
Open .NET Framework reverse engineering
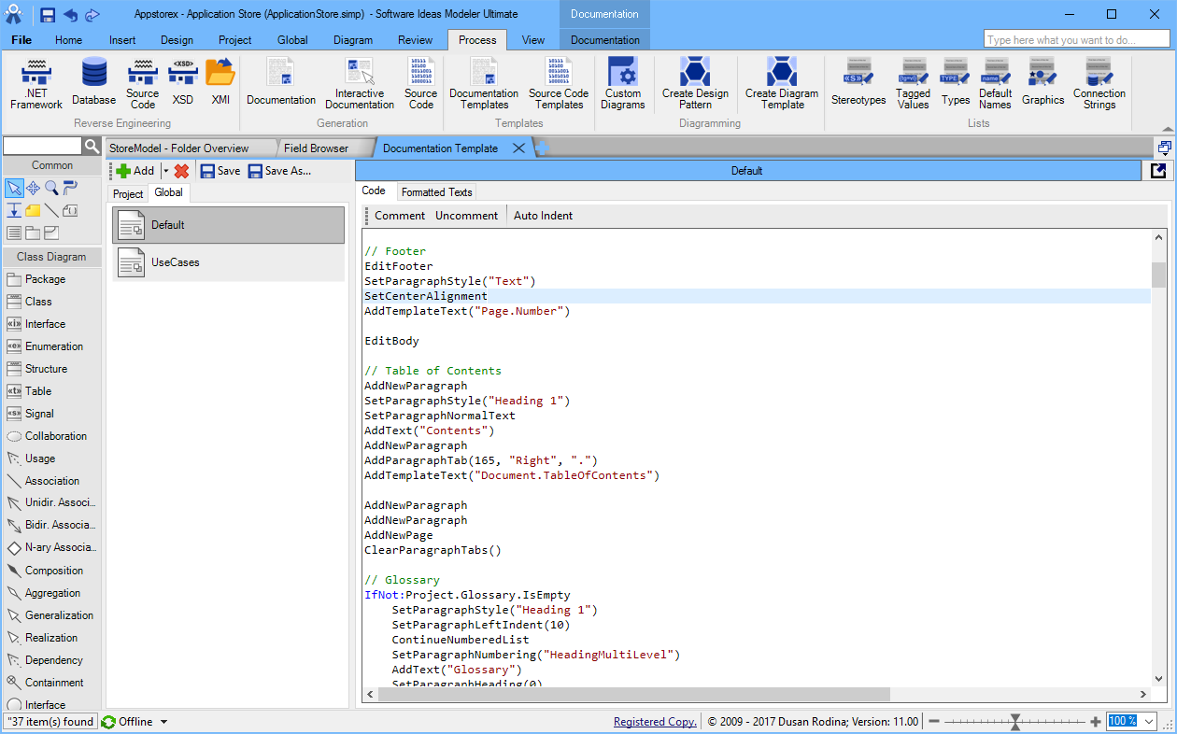point(35,83)
